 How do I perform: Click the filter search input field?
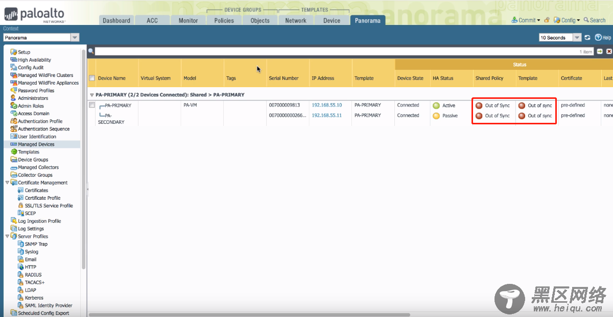pyautogui.click(x=344, y=51)
